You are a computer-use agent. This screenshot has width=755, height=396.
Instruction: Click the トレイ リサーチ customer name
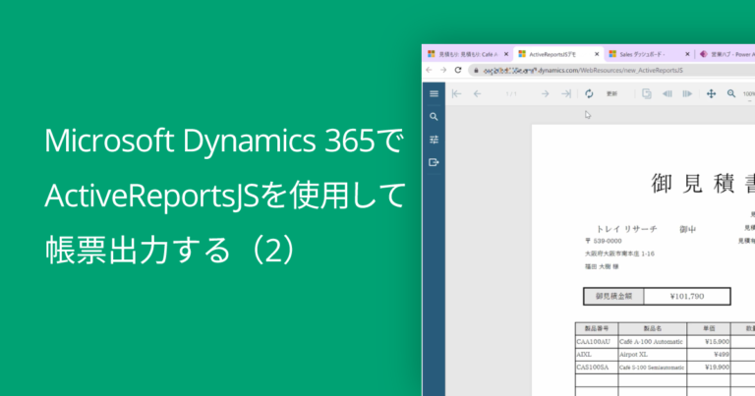(x=626, y=230)
